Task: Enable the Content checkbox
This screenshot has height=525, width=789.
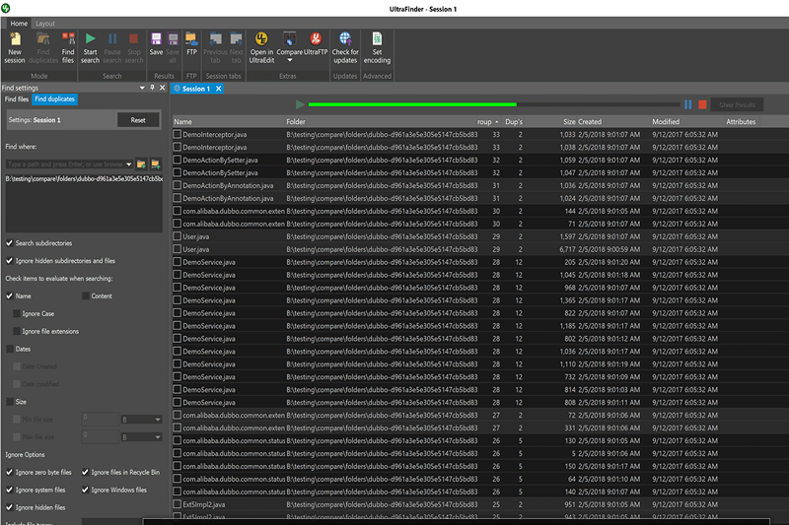Action: coord(86,295)
